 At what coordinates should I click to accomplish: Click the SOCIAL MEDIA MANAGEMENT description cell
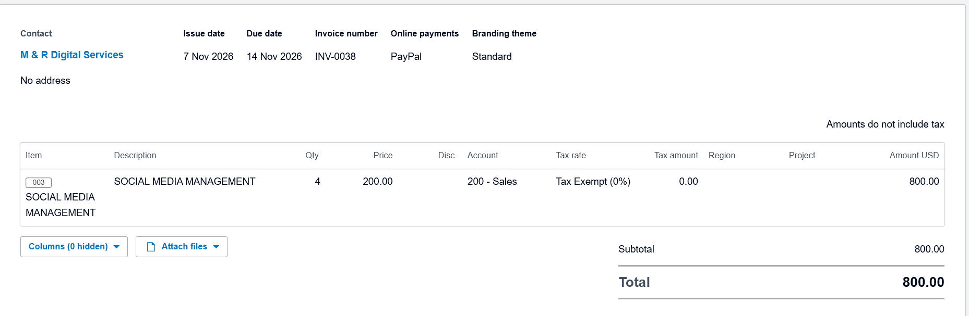click(185, 181)
